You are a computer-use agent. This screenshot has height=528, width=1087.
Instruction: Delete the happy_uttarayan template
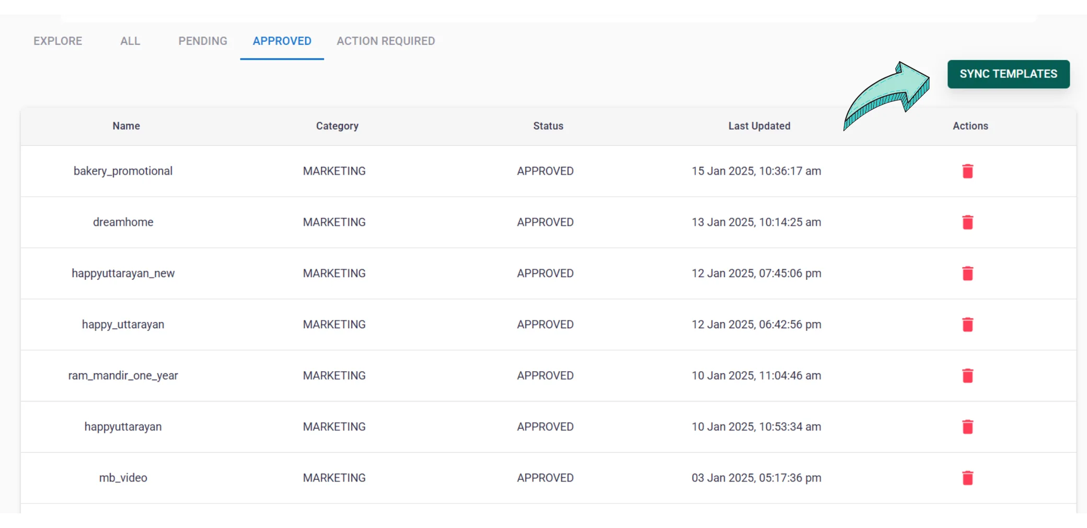(967, 325)
